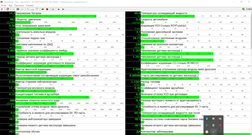
Task: Select Коэффициент продувки адсорбера row
Action: click(188, 89)
